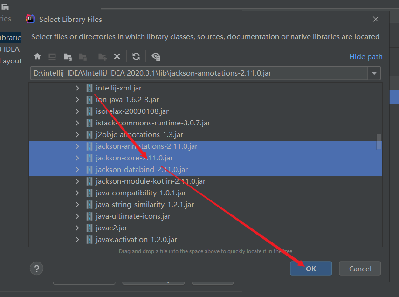Expand javac2.jar node

point(77,228)
